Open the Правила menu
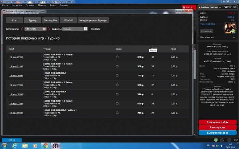Screen dimensions: 239x149 click(30, 5)
